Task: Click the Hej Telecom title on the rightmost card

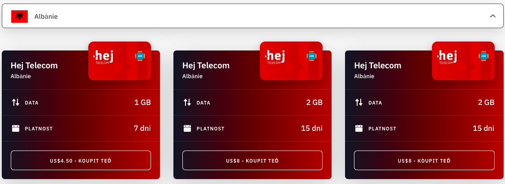Action: (377, 66)
